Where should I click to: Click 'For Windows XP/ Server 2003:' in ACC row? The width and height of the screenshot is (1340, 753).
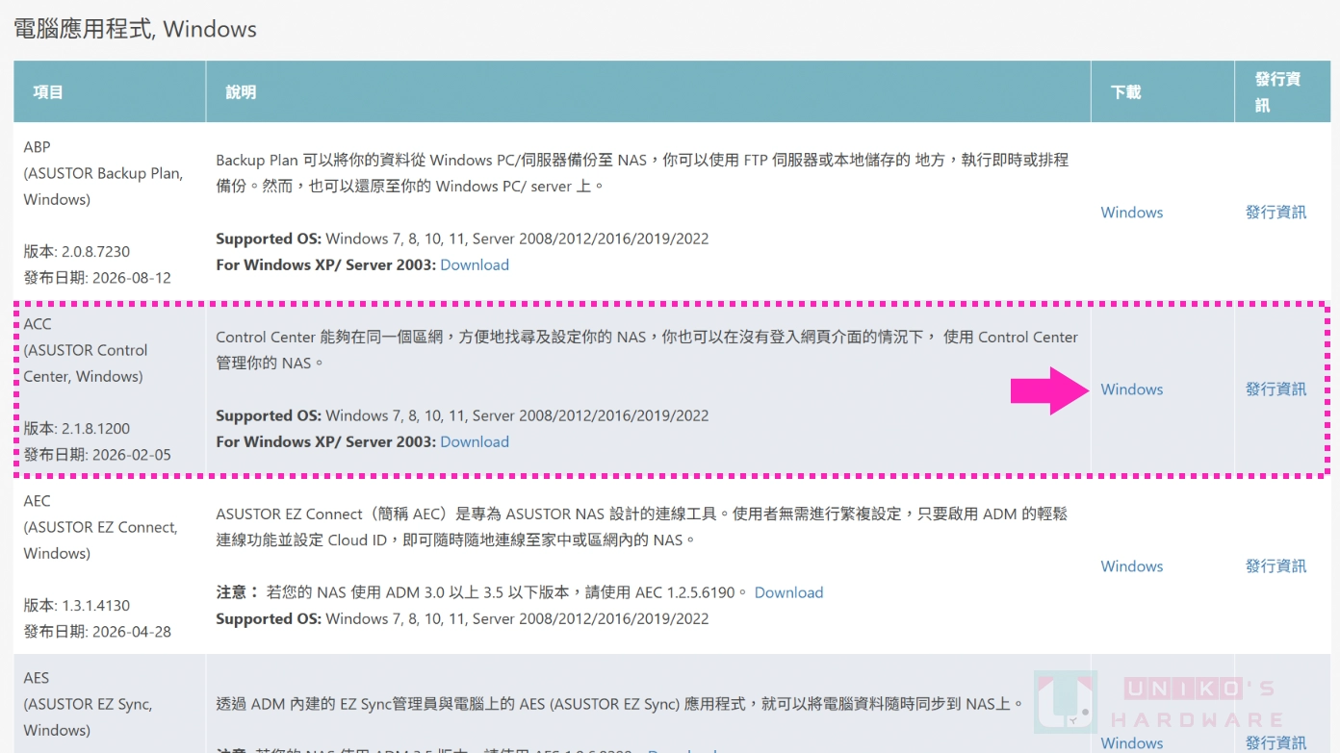(x=325, y=441)
